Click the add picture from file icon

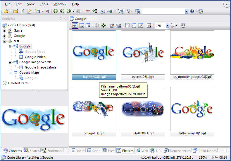[112, 26]
